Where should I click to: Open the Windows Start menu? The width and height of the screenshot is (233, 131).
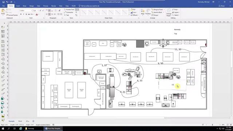pos(3,128)
